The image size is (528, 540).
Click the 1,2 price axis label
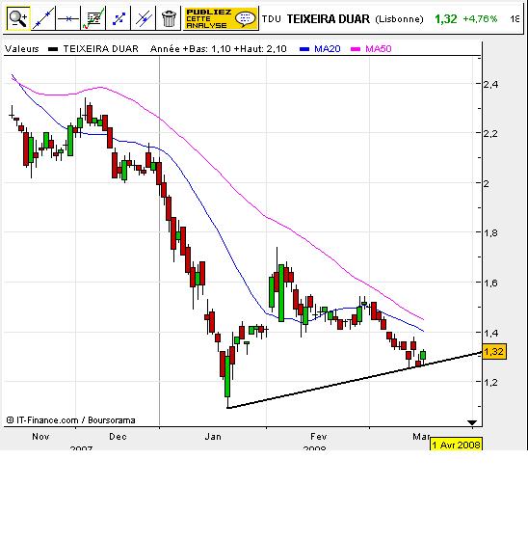tap(490, 382)
